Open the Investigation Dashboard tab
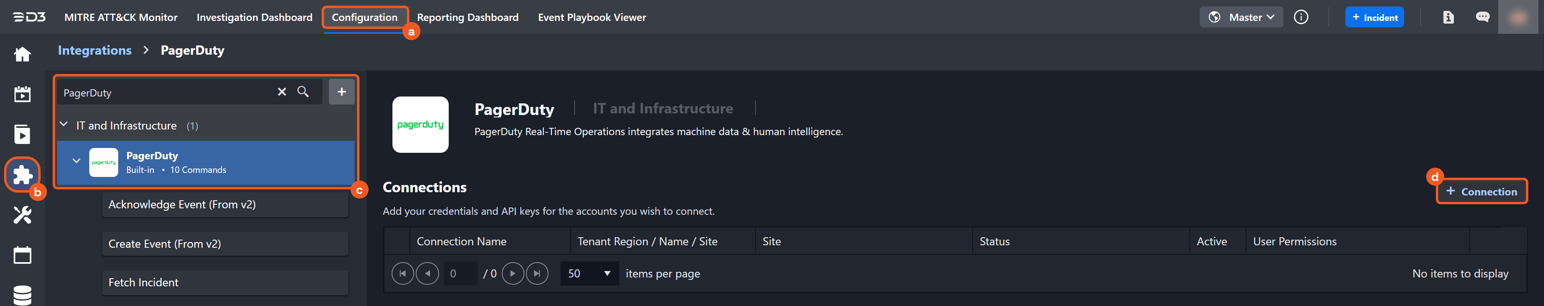The width and height of the screenshot is (1544, 306). [254, 17]
